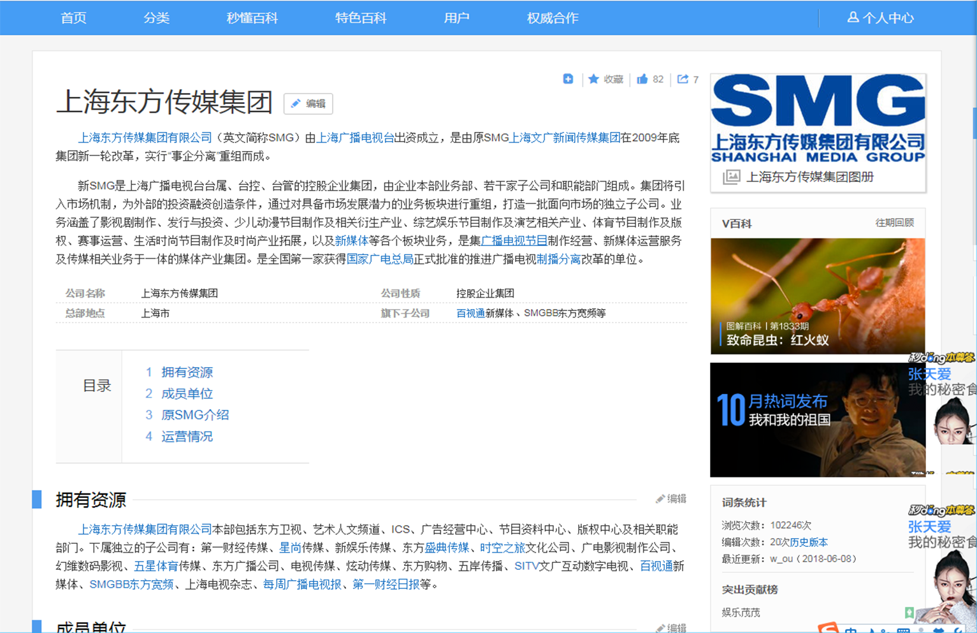Open the 致命昆虫:红火蚁 thumbnail
977x633 pixels.
pyautogui.click(x=818, y=296)
